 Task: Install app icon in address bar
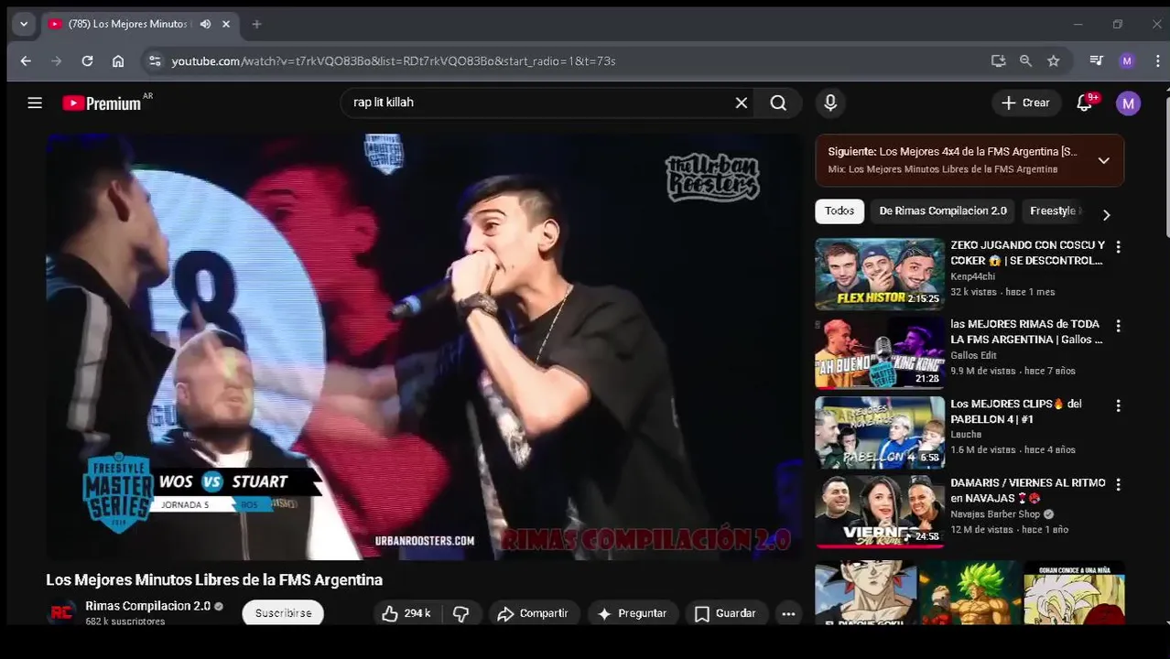coord(998,61)
